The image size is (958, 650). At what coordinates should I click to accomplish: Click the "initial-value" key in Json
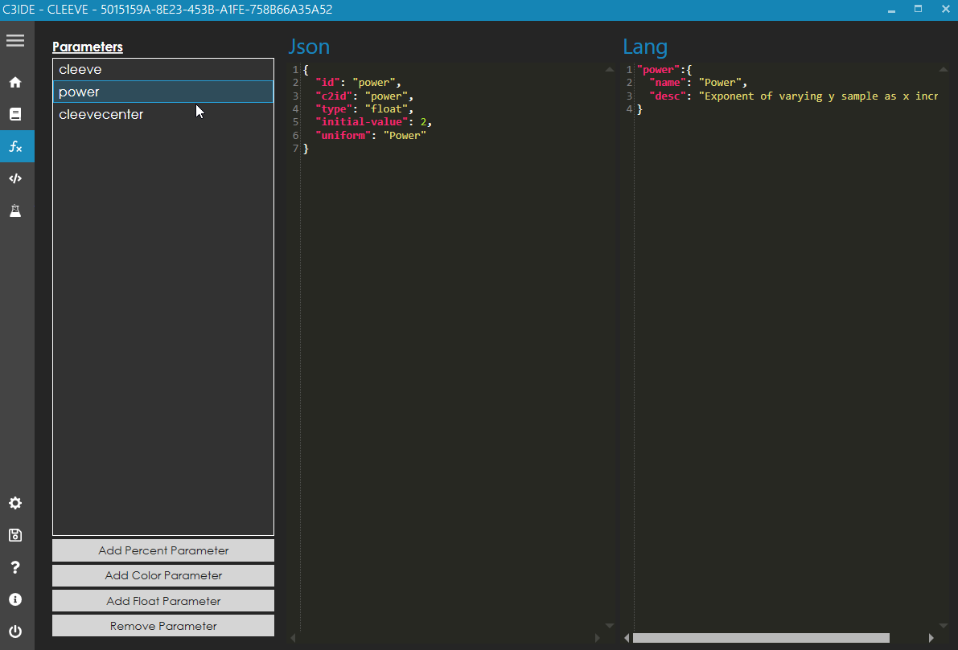pyautogui.click(x=362, y=122)
